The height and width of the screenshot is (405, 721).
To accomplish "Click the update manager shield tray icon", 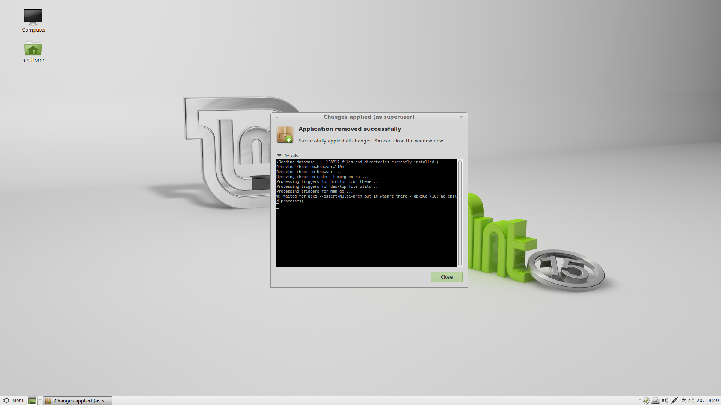I will click(646, 400).
